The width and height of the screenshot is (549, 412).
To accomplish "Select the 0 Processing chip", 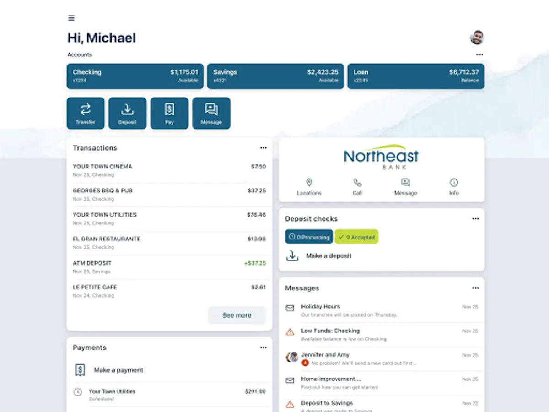I will click(309, 237).
